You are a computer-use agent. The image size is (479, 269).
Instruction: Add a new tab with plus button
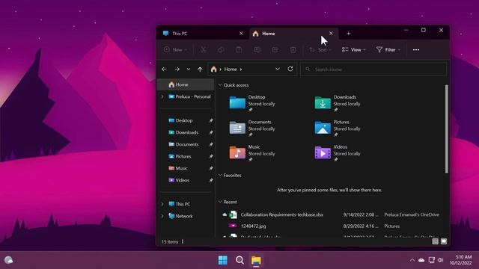[349, 34]
